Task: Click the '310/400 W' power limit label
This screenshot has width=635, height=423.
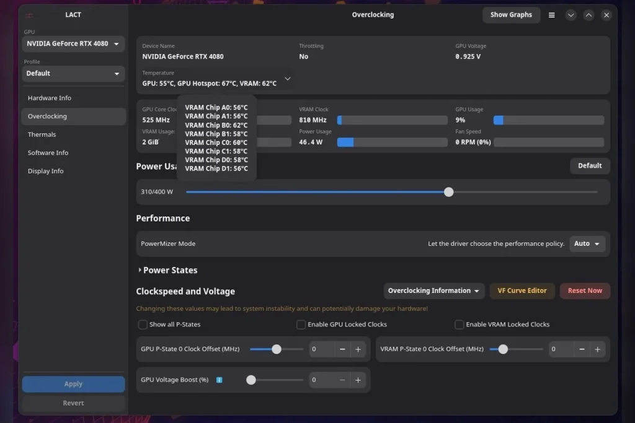Action: (x=157, y=192)
